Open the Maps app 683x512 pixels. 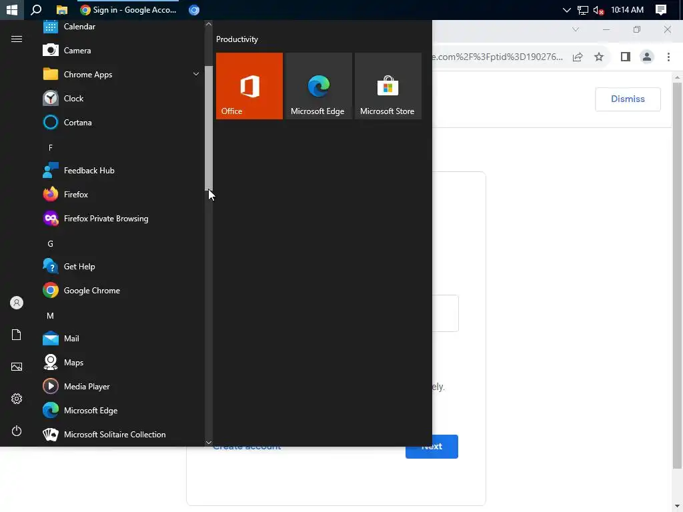(122, 362)
